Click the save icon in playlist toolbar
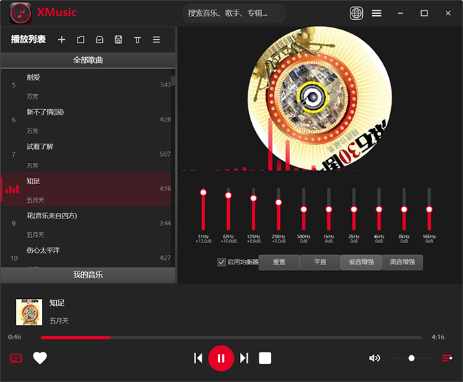 pos(119,40)
